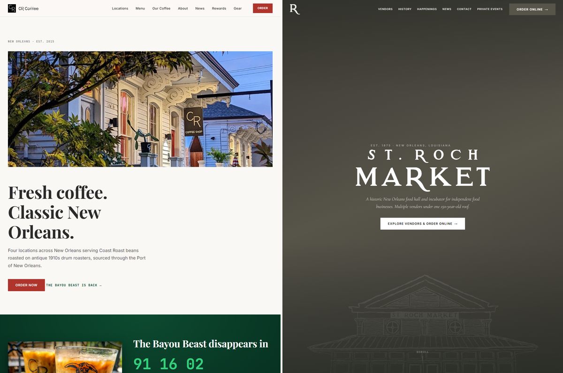Open Private Events page
This screenshot has height=373, width=563.
pyautogui.click(x=490, y=9)
